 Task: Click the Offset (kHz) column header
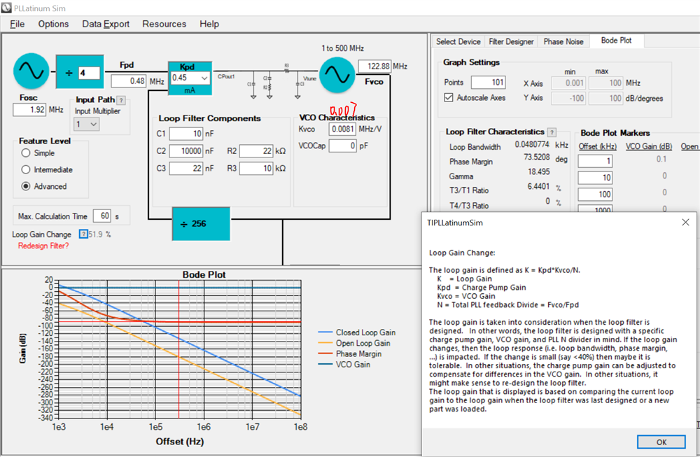(597, 146)
